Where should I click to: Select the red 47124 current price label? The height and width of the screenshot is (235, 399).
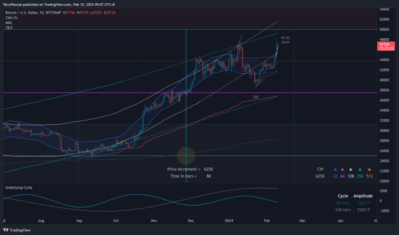(x=386, y=46)
